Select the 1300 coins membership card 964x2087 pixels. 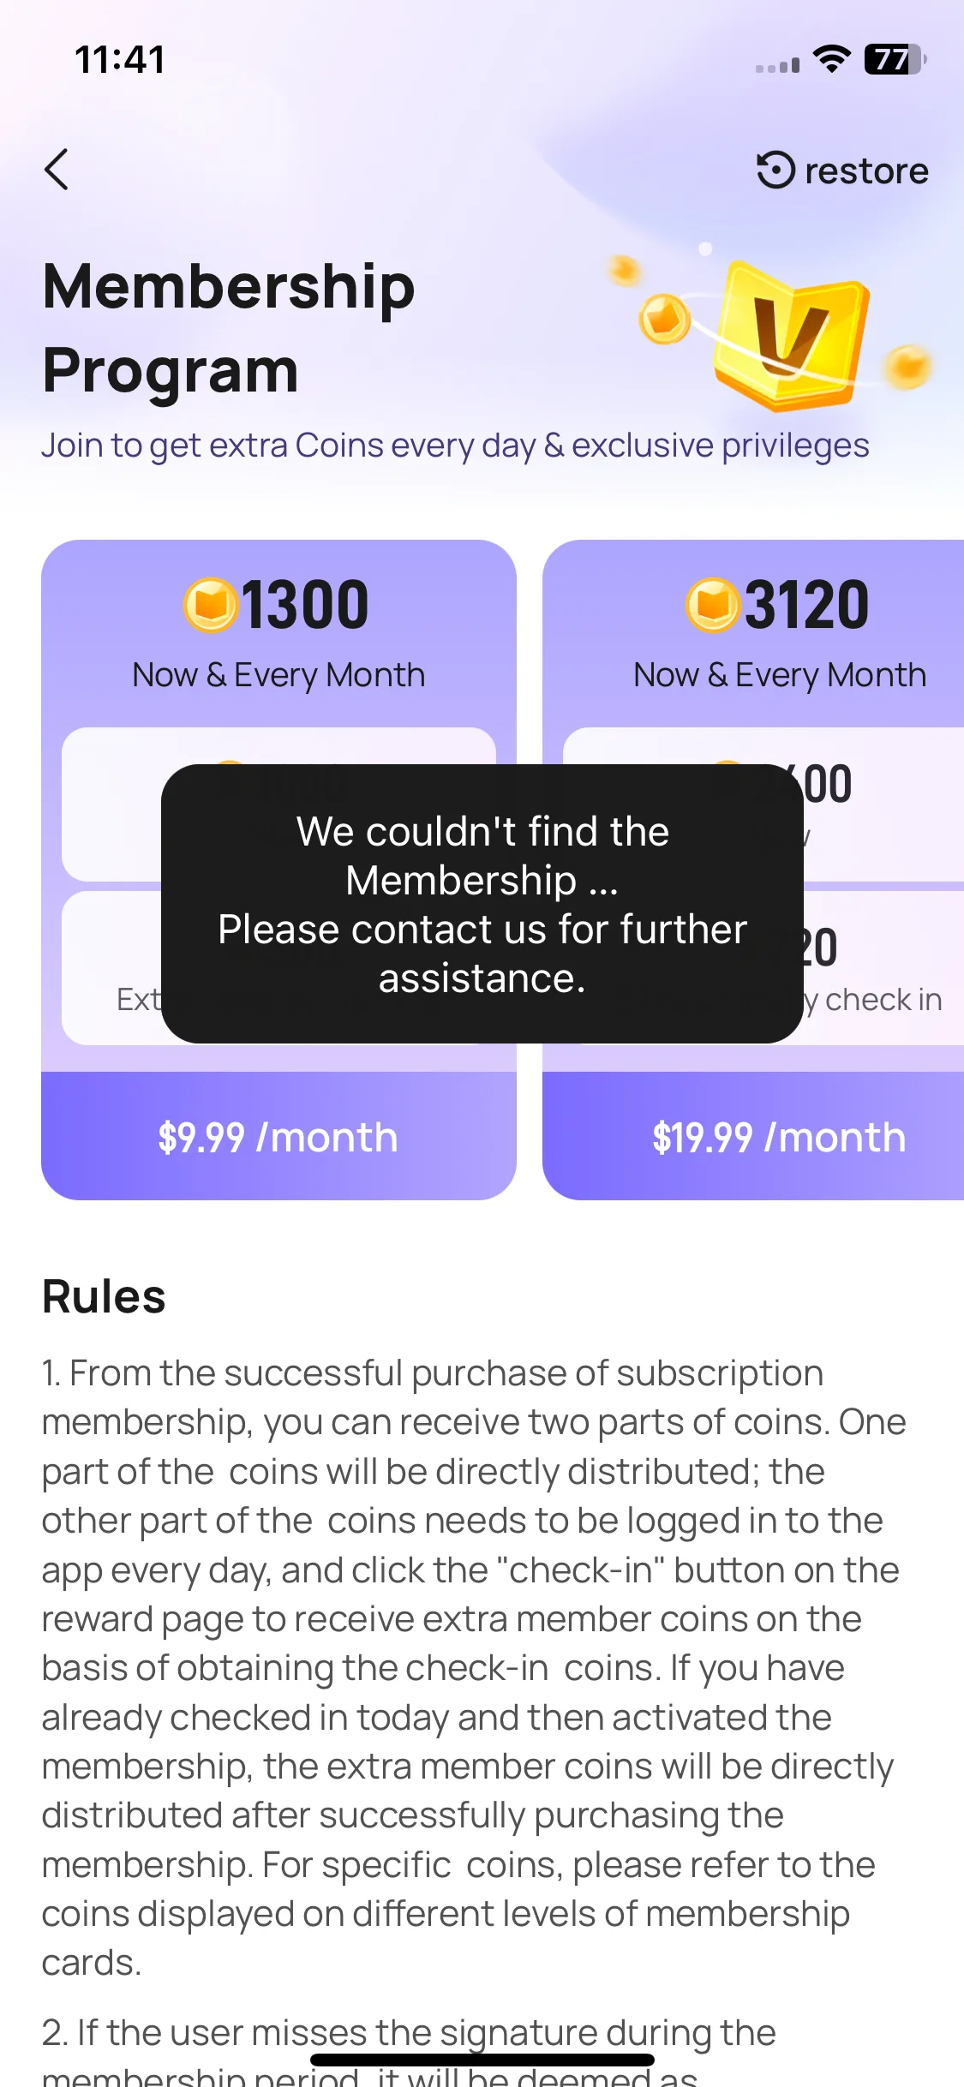[278, 870]
